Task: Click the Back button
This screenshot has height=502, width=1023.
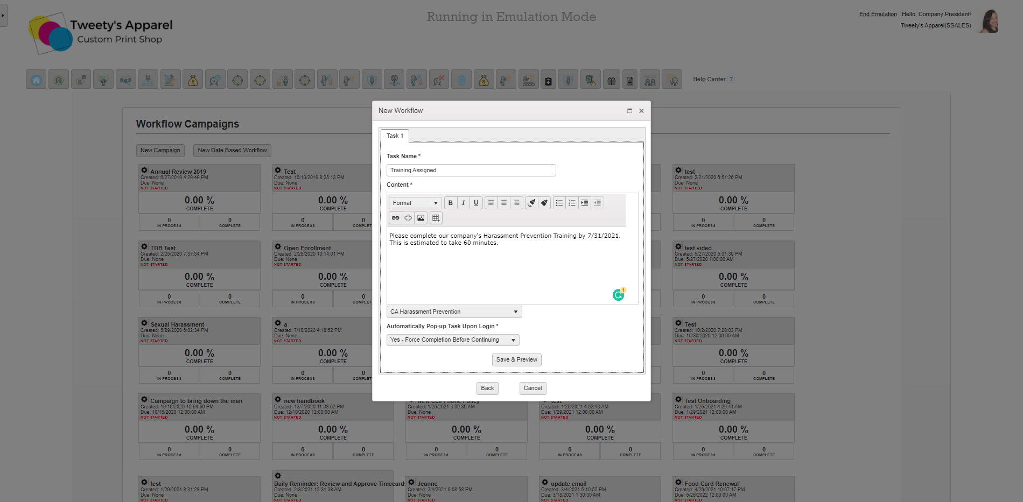Action: point(487,388)
